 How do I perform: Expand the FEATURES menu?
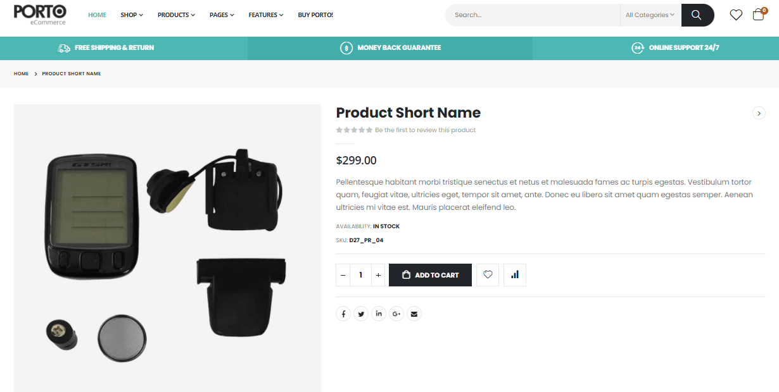pyautogui.click(x=265, y=15)
